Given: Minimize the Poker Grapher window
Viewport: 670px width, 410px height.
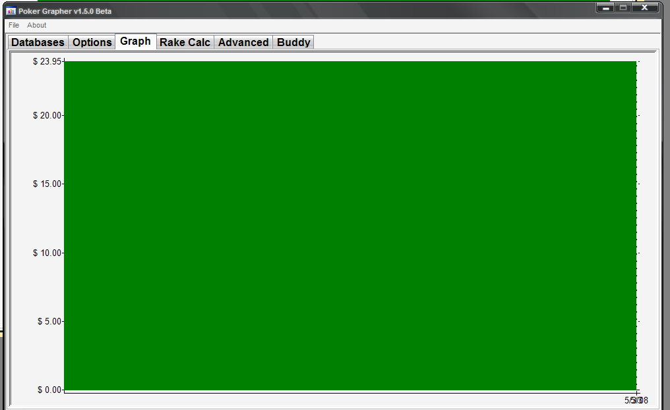Looking at the screenshot, I should click(605, 8).
